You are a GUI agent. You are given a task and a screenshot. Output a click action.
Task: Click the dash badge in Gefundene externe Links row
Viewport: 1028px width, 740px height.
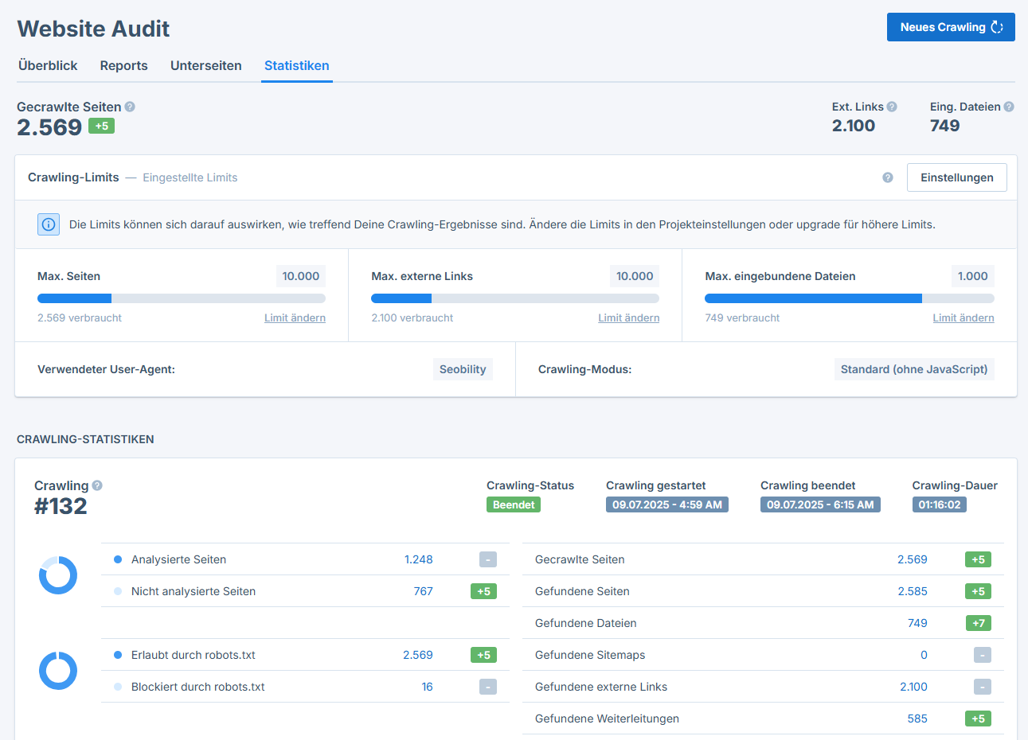click(x=983, y=687)
